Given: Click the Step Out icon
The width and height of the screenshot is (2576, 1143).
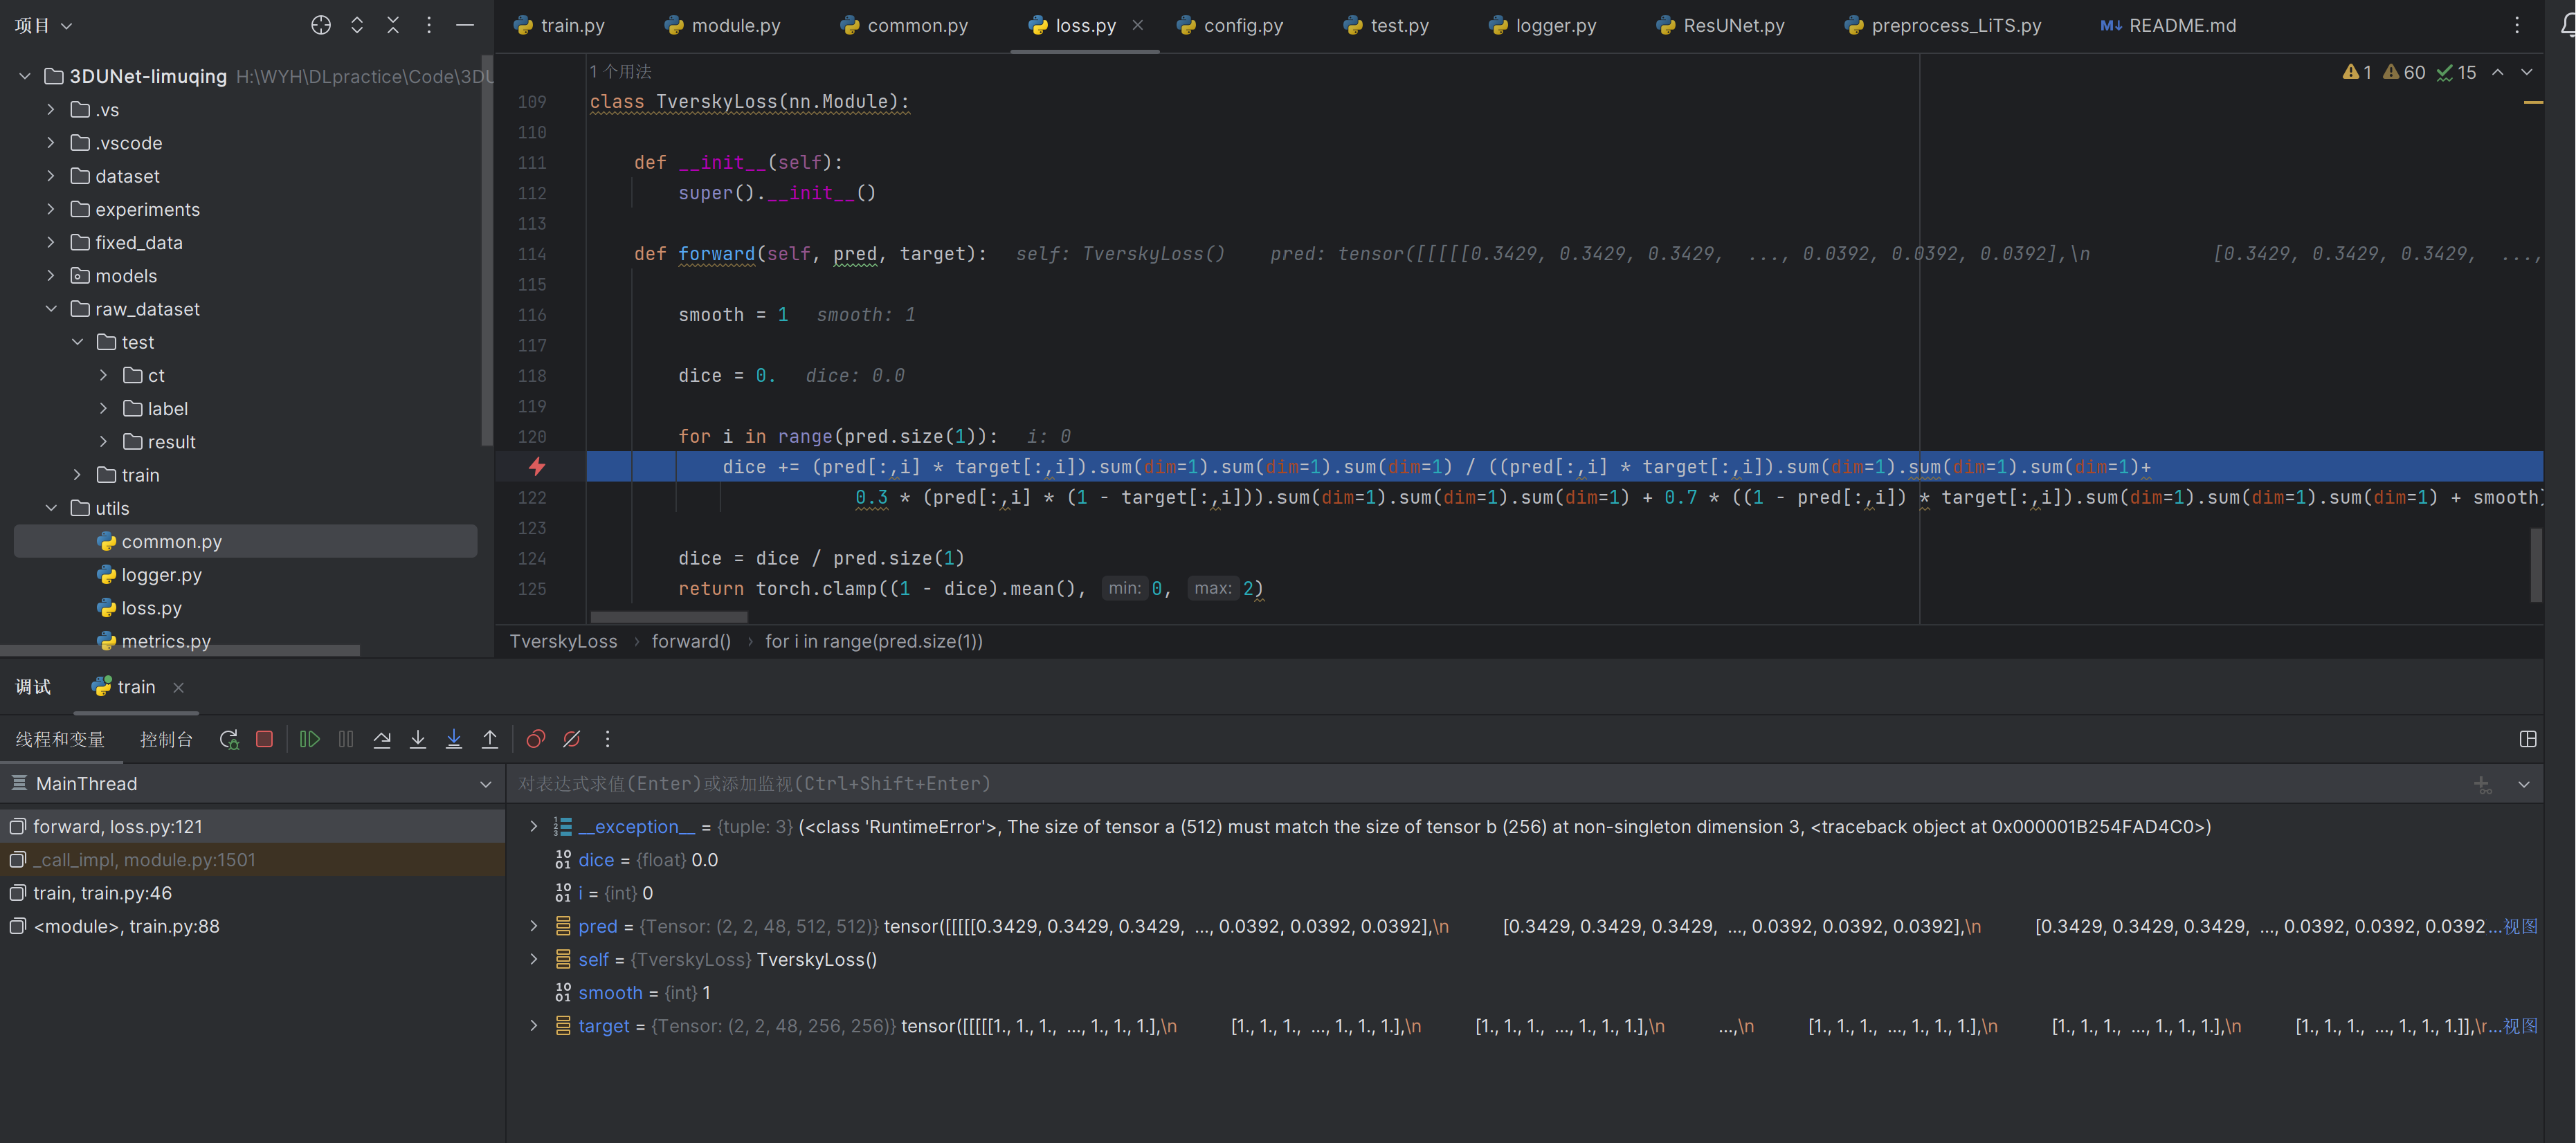Looking at the screenshot, I should [x=490, y=739].
